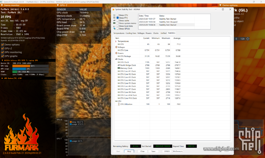The image size is (265, 158).
Task: Click the Average column header
Action: point(177,38)
